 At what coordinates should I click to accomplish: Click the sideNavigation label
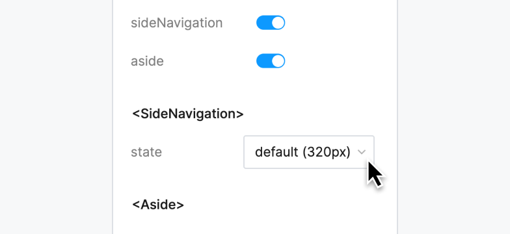[x=177, y=23]
